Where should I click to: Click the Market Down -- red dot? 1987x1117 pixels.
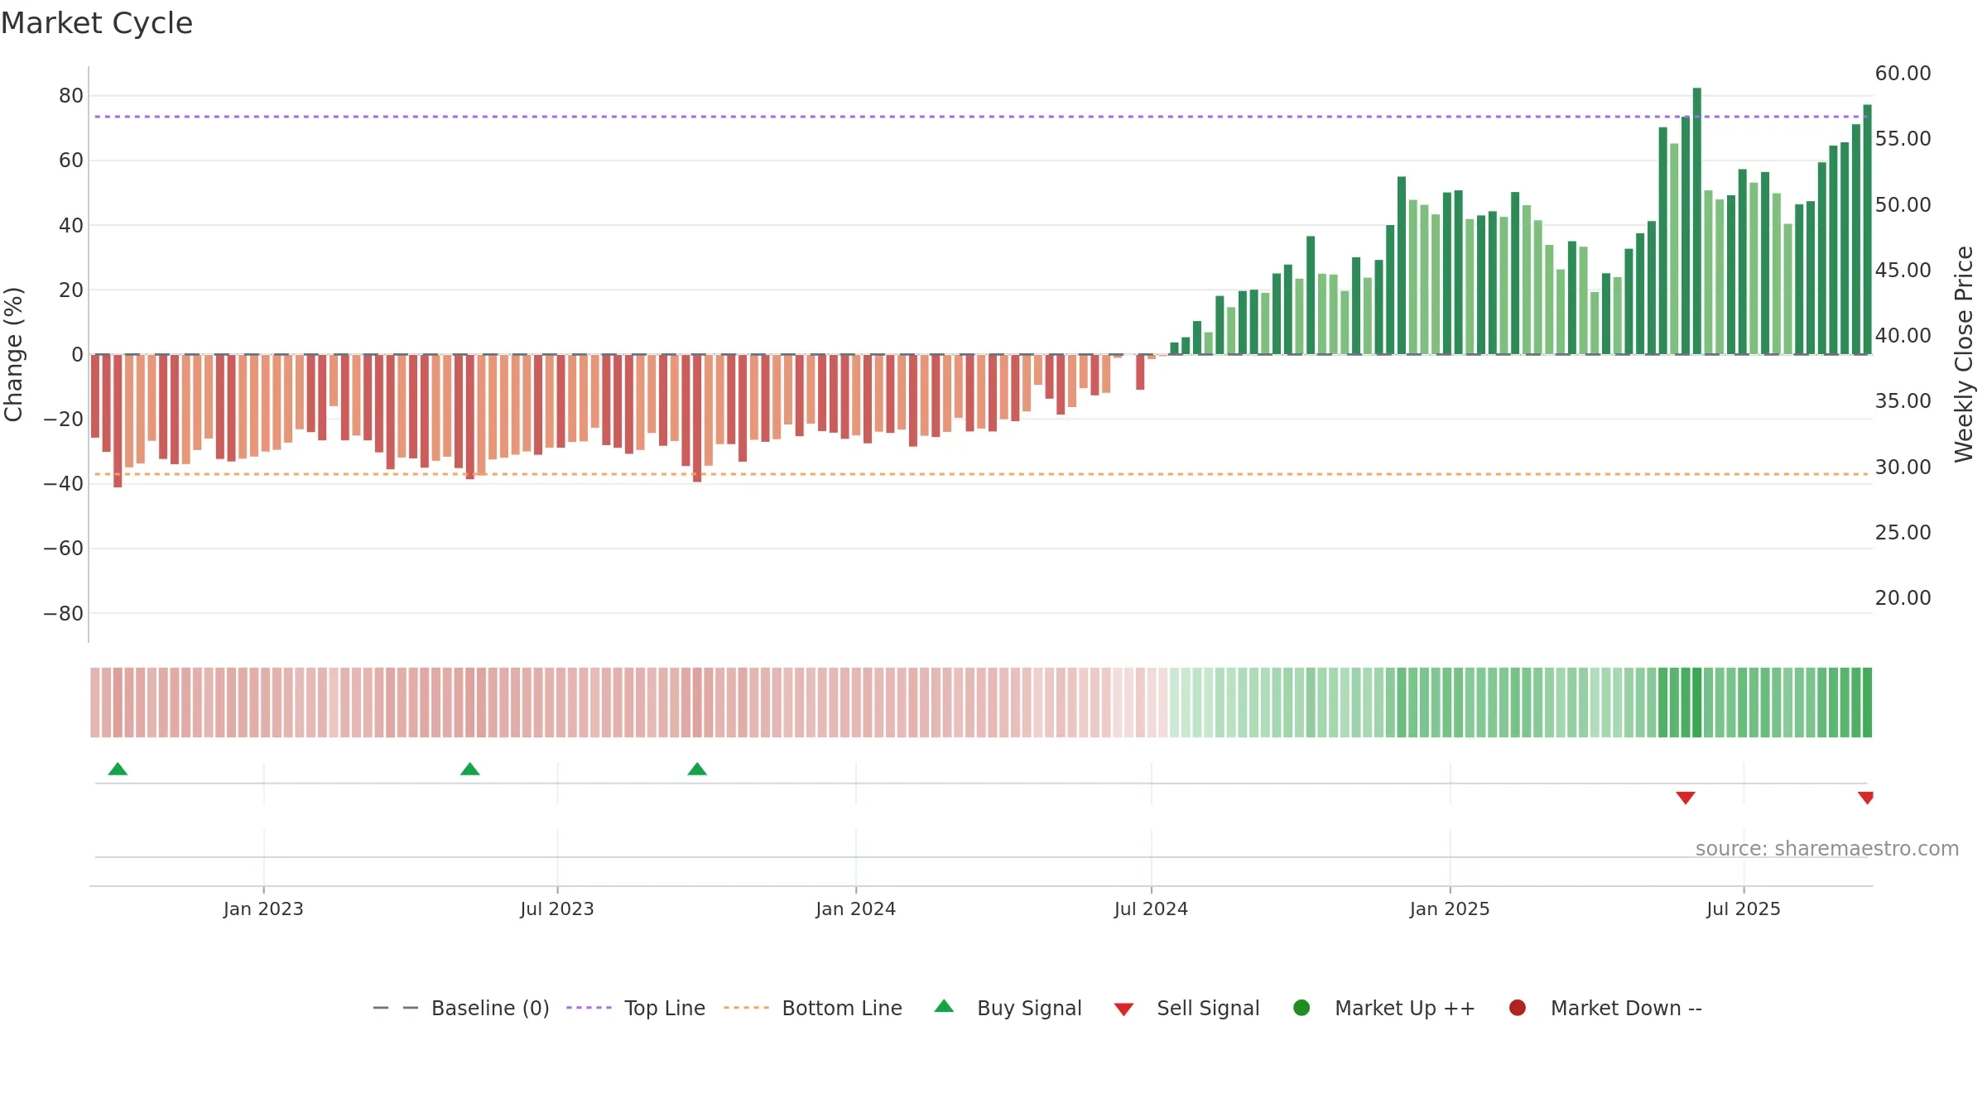[x=1518, y=1008]
